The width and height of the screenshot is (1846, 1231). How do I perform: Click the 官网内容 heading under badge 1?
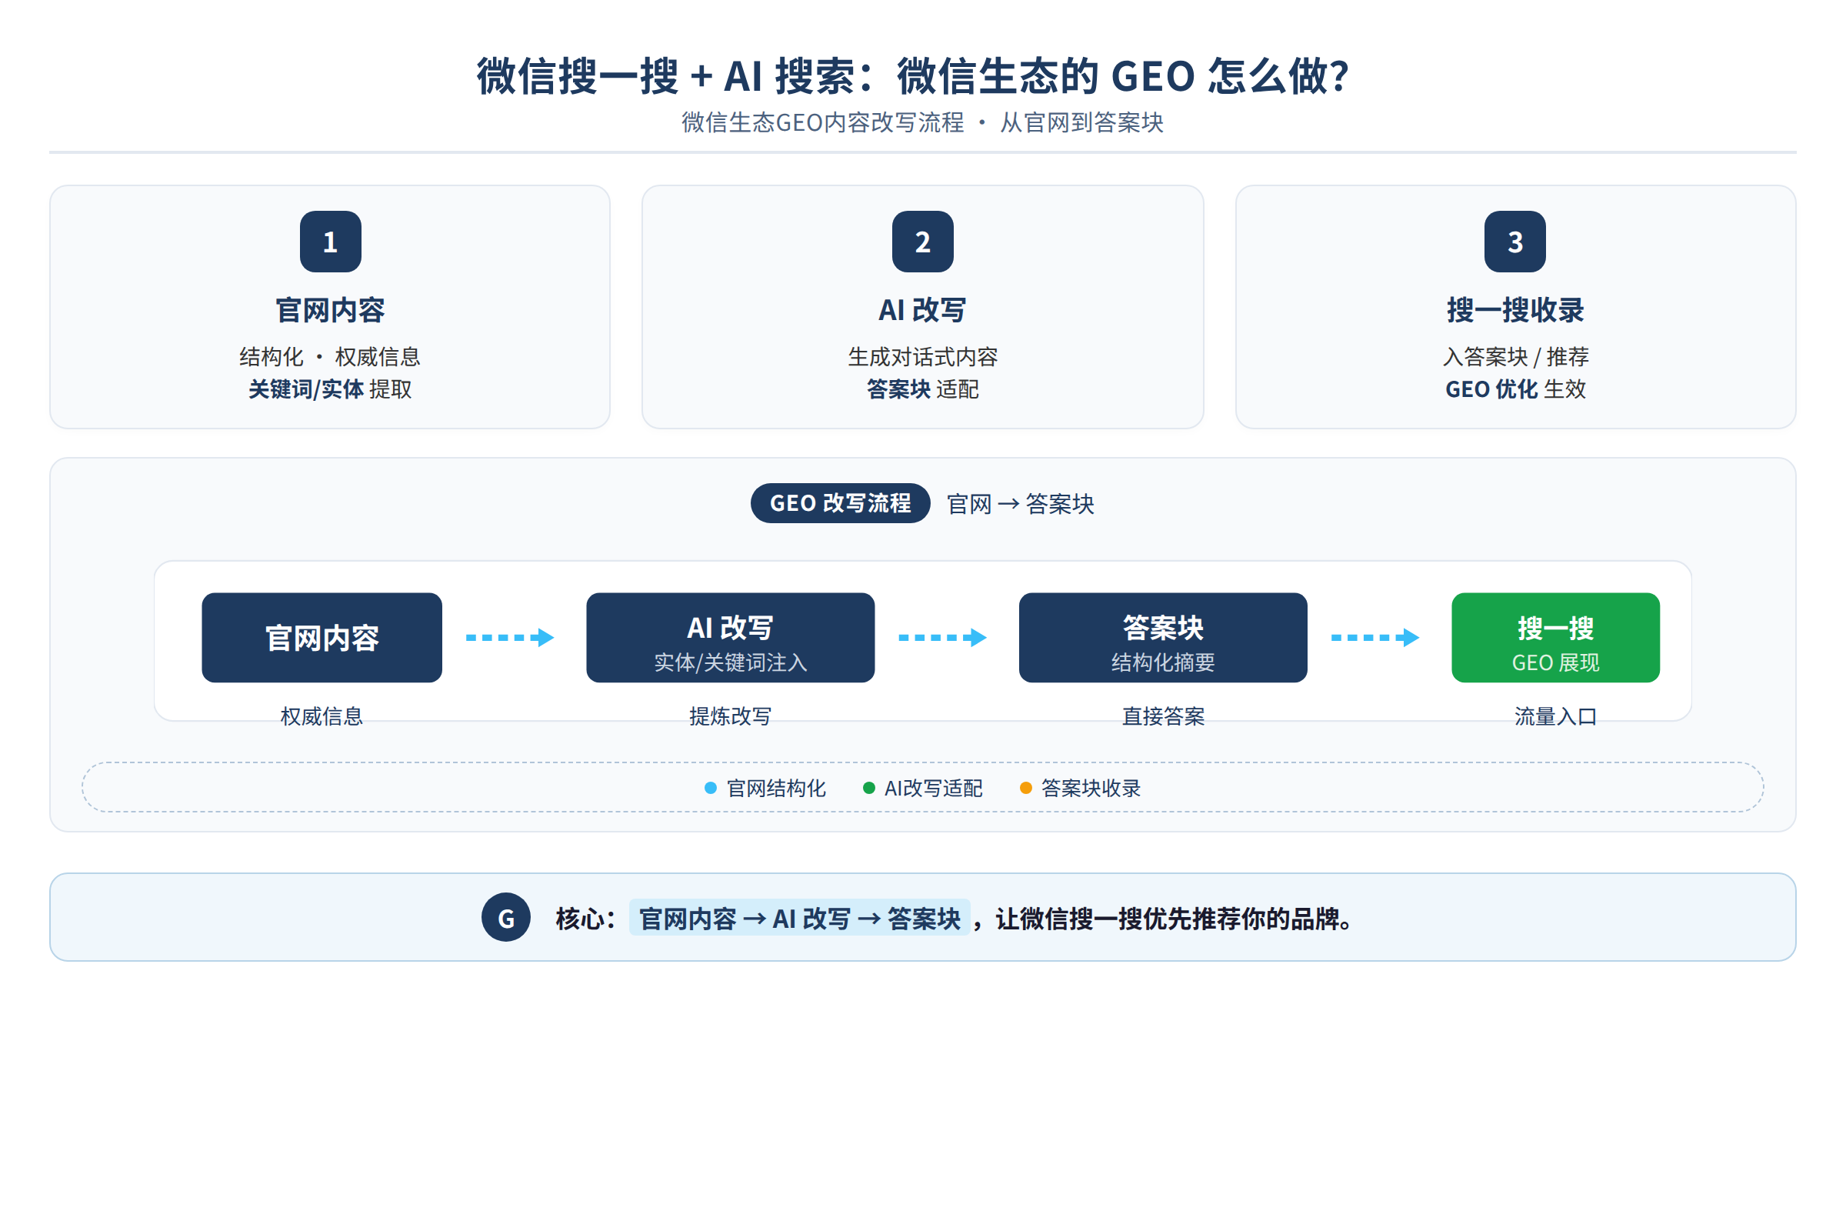[331, 310]
